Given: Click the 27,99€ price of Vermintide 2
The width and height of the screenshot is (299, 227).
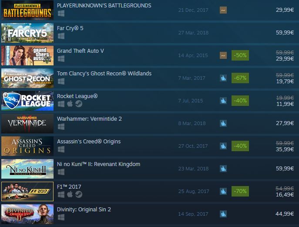Looking at the screenshot, I should point(285,123).
